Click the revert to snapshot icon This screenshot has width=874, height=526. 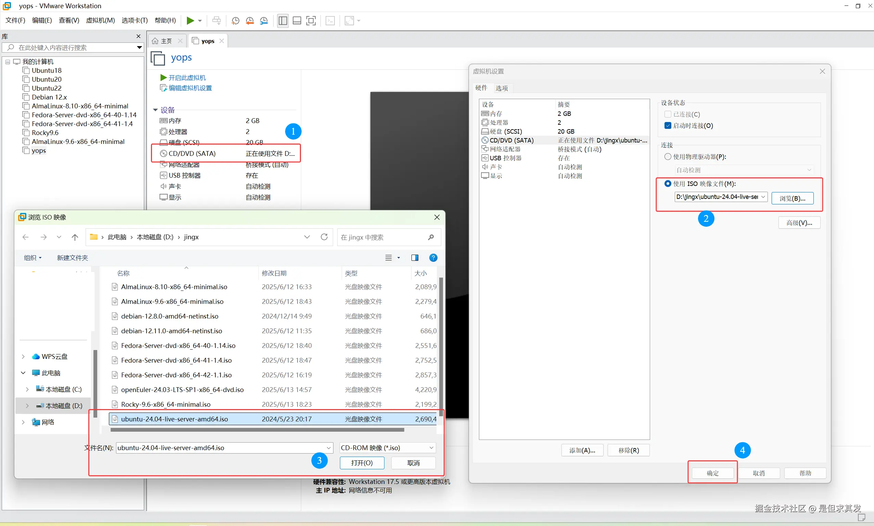coord(250,21)
